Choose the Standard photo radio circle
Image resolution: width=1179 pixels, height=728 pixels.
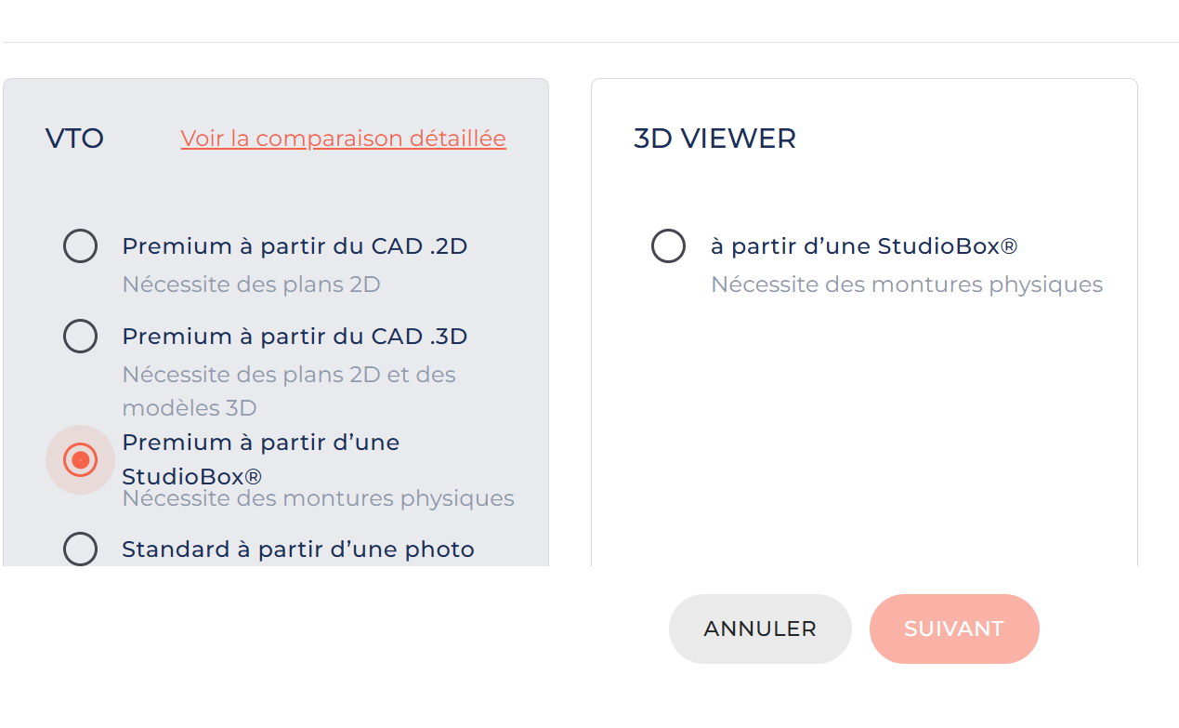tap(80, 549)
